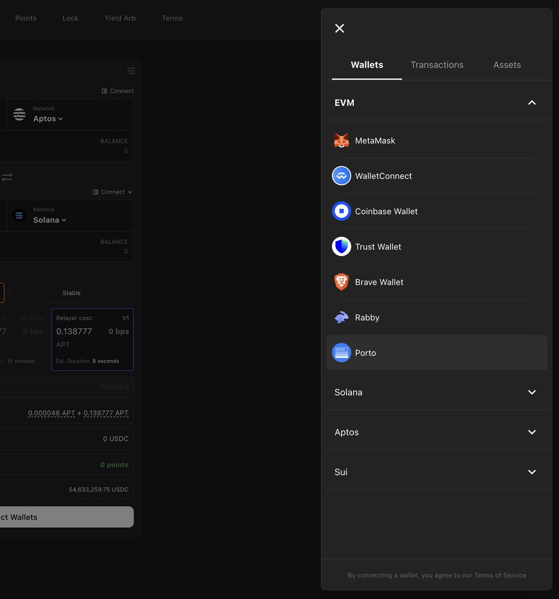Image resolution: width=559 pixels, height=599 pixels.
Task: Switch to the Transactions tab
Action: [x=437, y=65]
